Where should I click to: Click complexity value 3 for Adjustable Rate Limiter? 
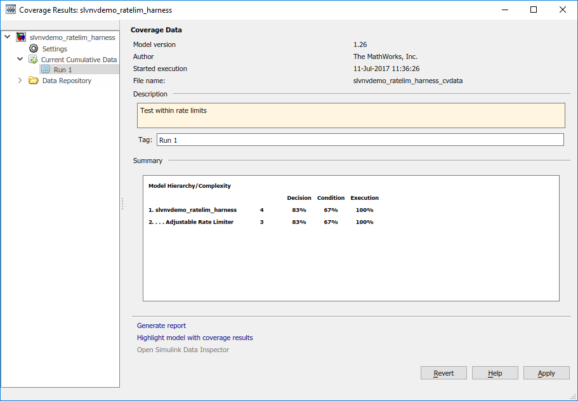262,222
